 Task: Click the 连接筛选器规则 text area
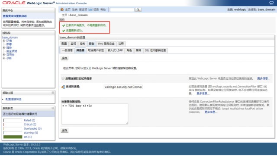tap(95, 114)
